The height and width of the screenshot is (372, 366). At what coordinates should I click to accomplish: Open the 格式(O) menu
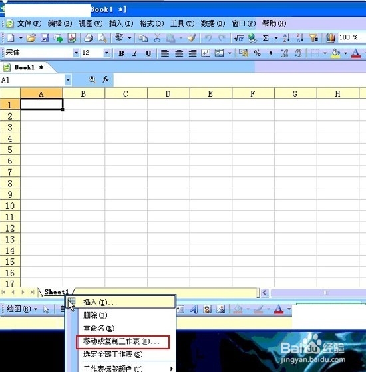point(152,23)
